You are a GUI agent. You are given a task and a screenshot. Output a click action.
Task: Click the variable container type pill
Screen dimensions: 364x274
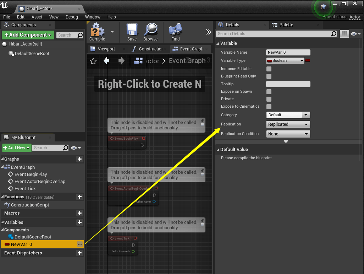[x=308, y=61]
